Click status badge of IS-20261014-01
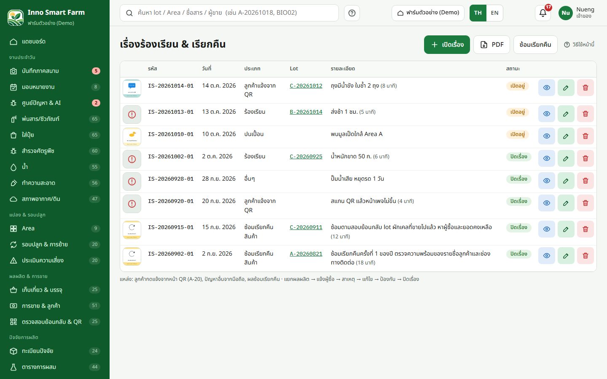Viewport: 607px width, 379px height. (x=517, y=86)
